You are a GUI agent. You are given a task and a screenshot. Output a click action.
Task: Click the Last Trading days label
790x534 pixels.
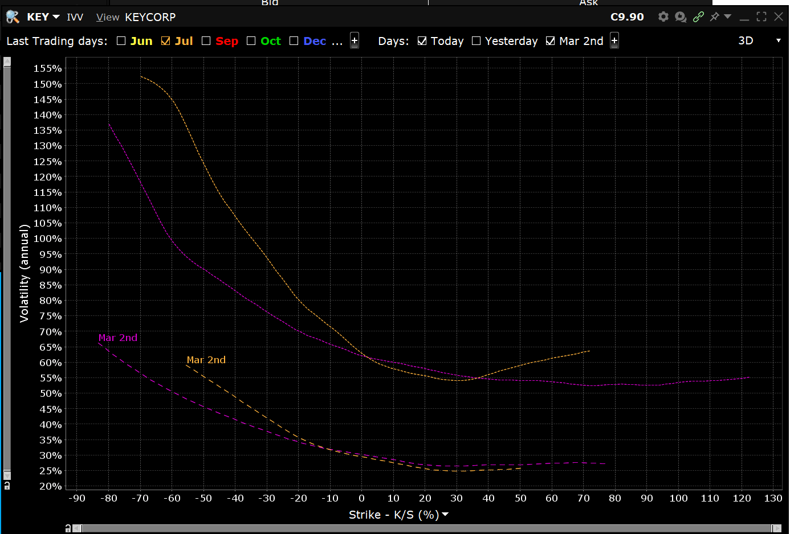(x=57, y=41)
